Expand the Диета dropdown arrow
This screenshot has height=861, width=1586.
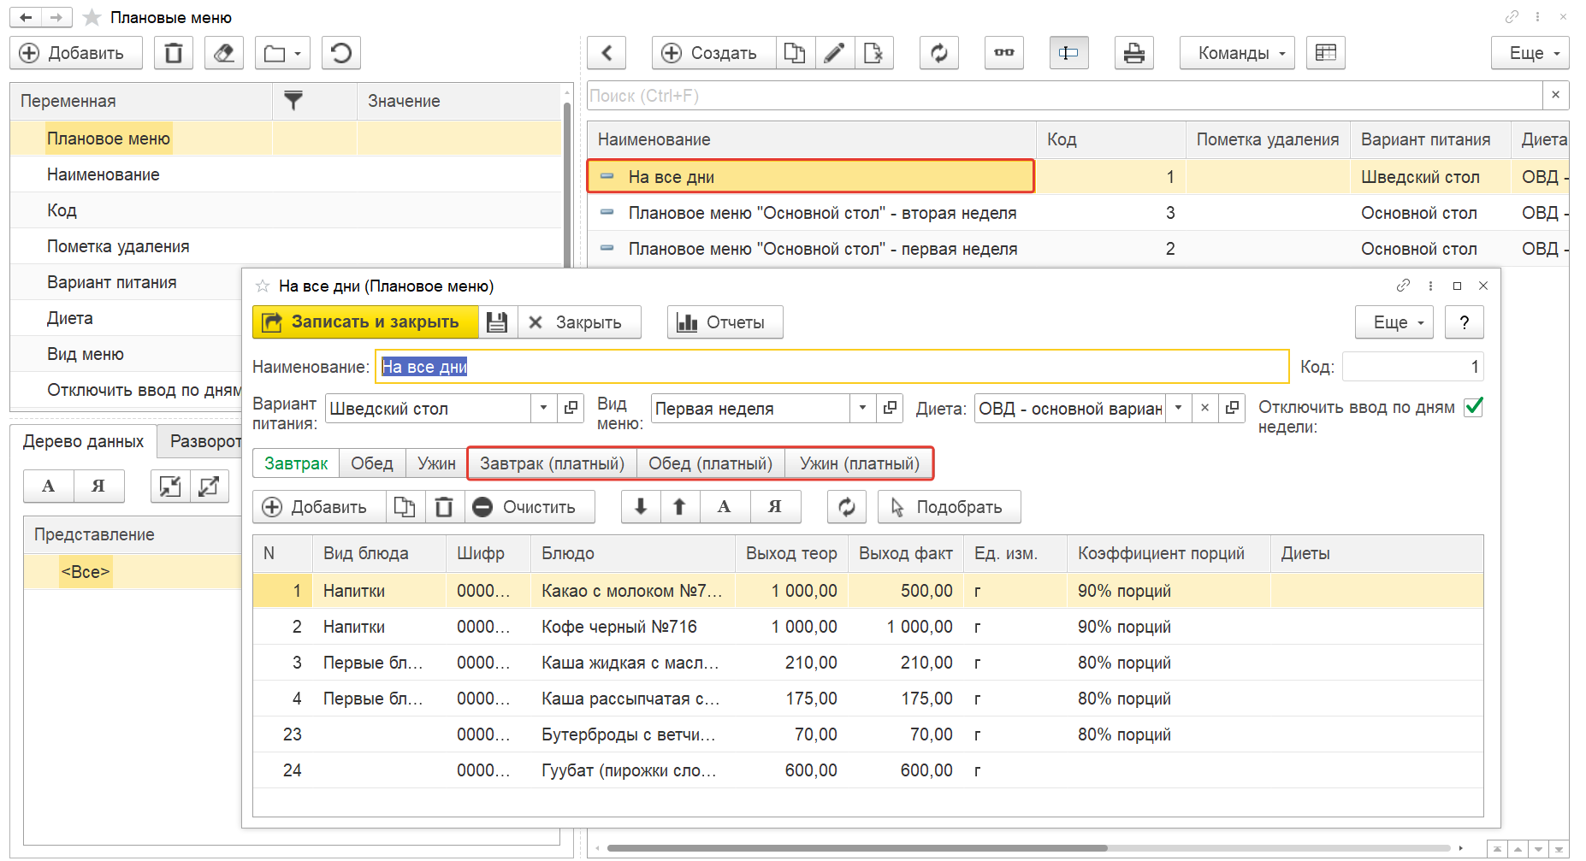1178,409
